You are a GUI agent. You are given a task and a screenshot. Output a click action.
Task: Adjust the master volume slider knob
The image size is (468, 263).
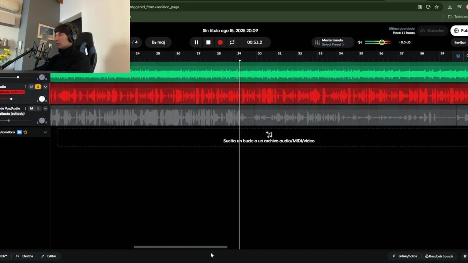pyautogui.click(x=382, y=42)
